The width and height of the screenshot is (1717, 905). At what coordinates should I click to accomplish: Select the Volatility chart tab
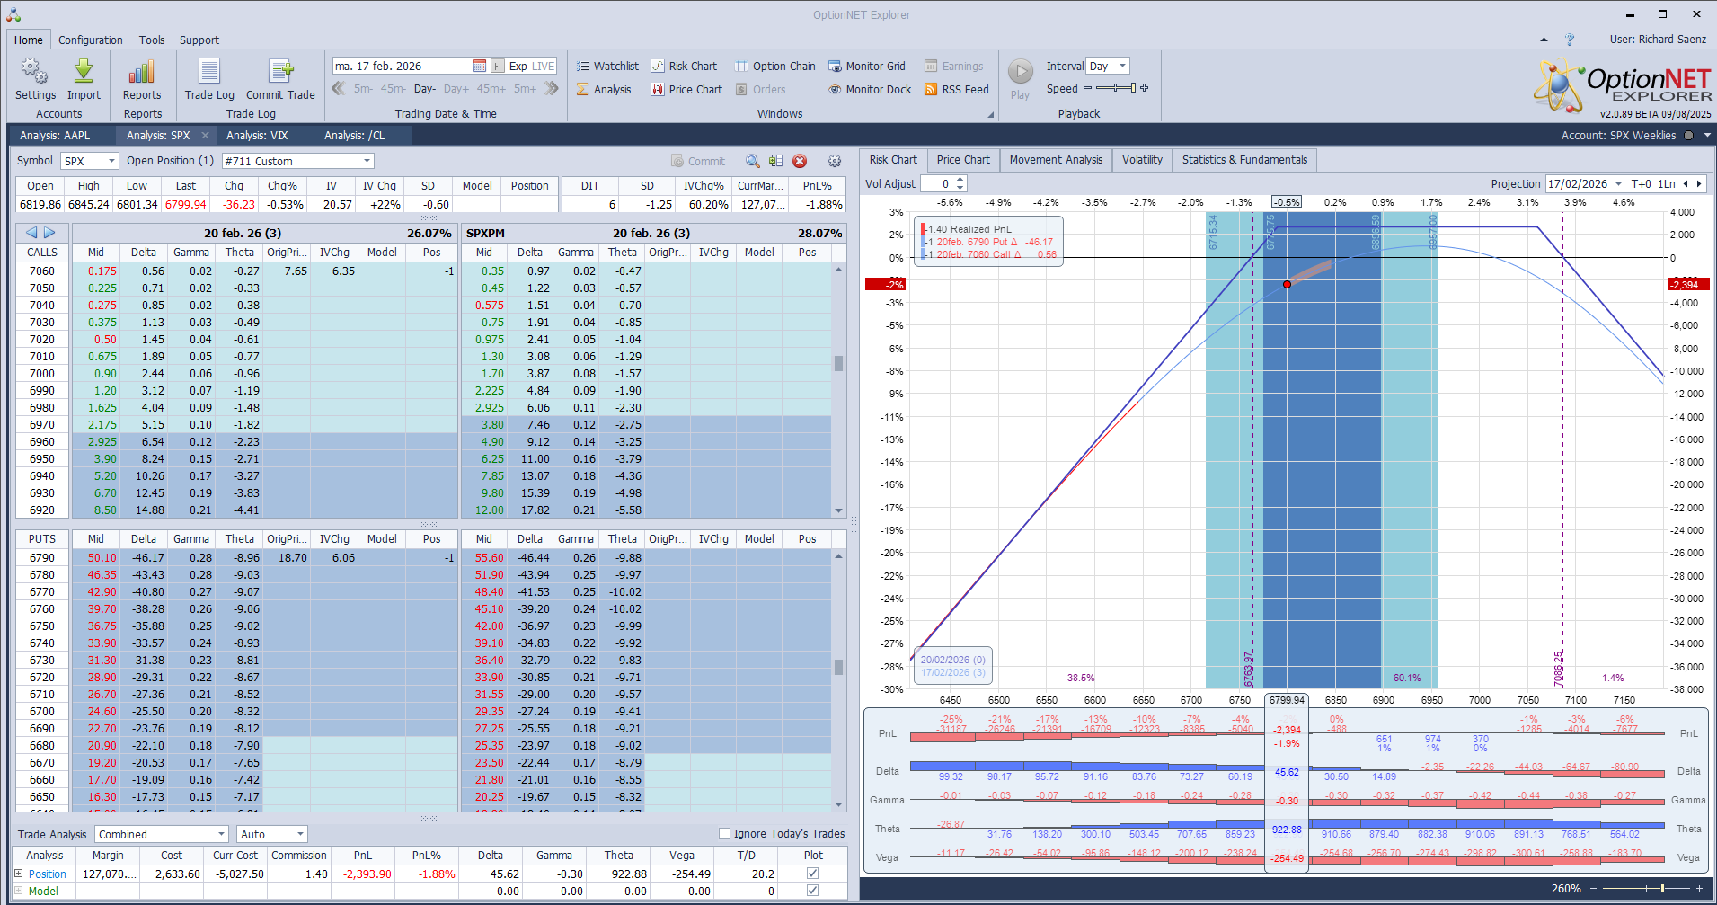click(x=1142, y=160)
